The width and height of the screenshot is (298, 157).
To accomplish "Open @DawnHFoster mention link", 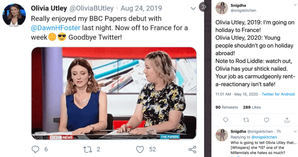I will point(56,28).
